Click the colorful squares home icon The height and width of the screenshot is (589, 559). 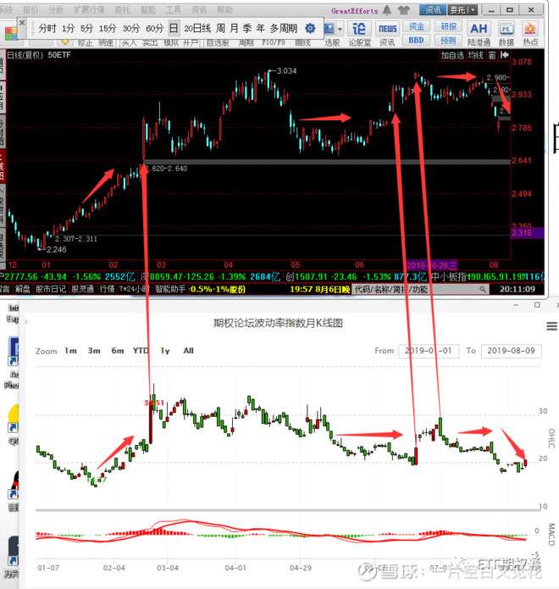(11, 33)
